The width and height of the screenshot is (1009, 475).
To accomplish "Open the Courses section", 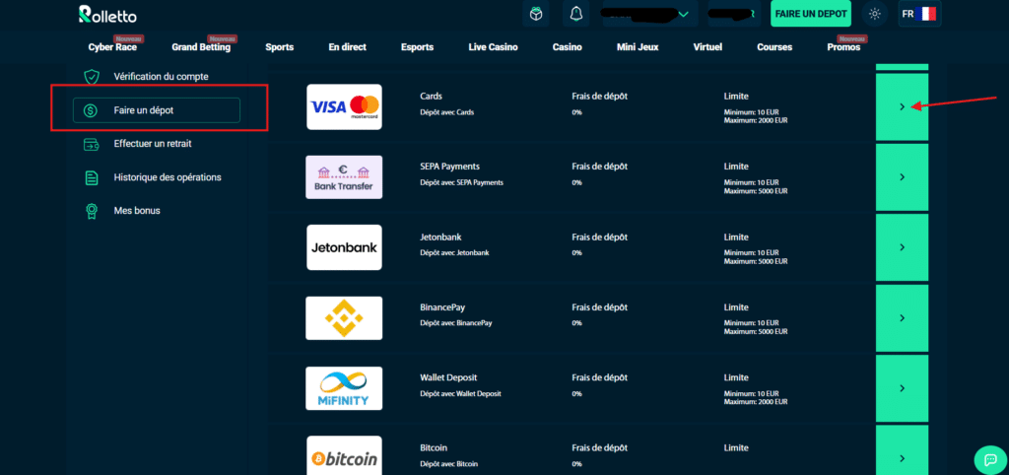I will [x=774, y=47].
